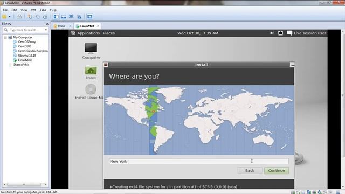Close the Home tab
This screenshot has height=194, width=345.
tap(70, 26)
